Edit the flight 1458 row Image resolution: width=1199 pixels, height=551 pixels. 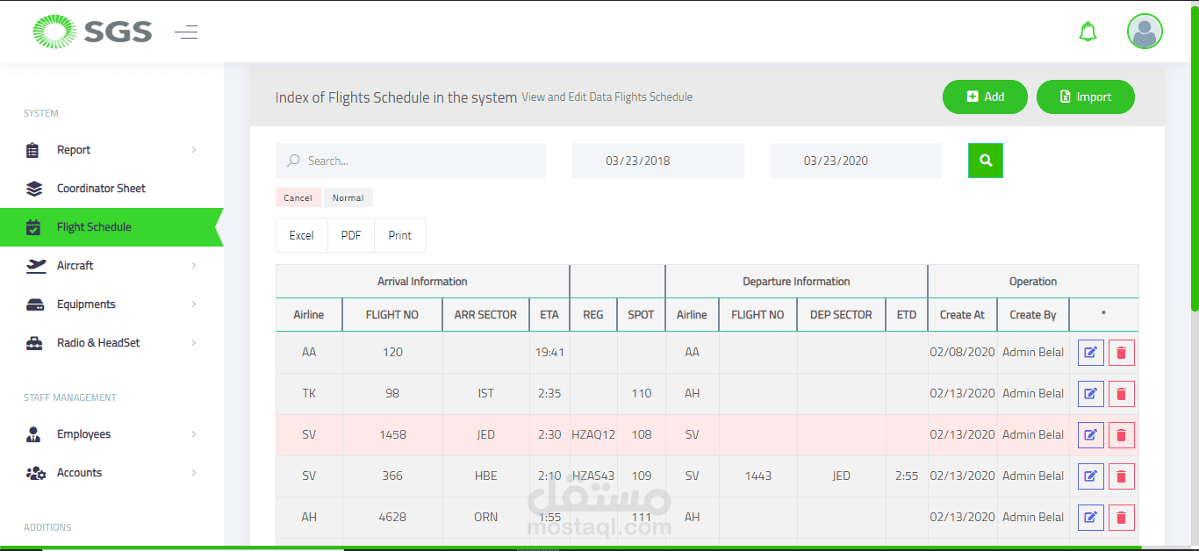pyautogui.click(x=1090, y=435)
